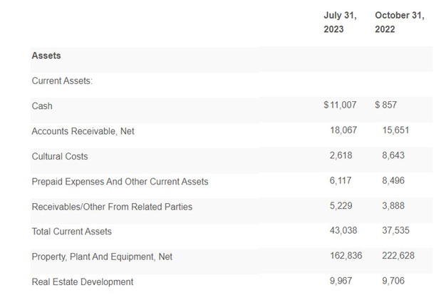The width and height of the screenshot is (446, 295).
Task: Click the 222,628 property value
Action: click(x=398, y=256)
